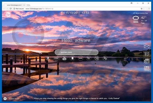Open the Wikipedia shortcut icon
Screen dimensions: 153x103
(x=89, y=58)
